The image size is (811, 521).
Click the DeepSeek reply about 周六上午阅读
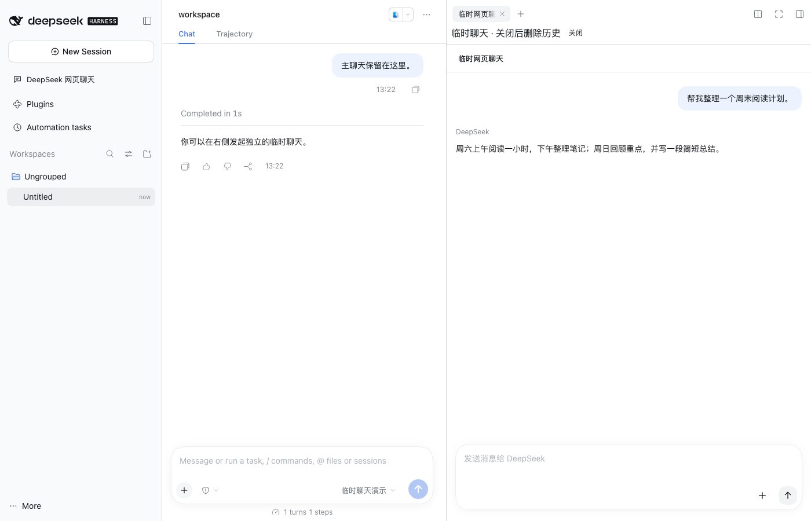(x=590, y=149)
